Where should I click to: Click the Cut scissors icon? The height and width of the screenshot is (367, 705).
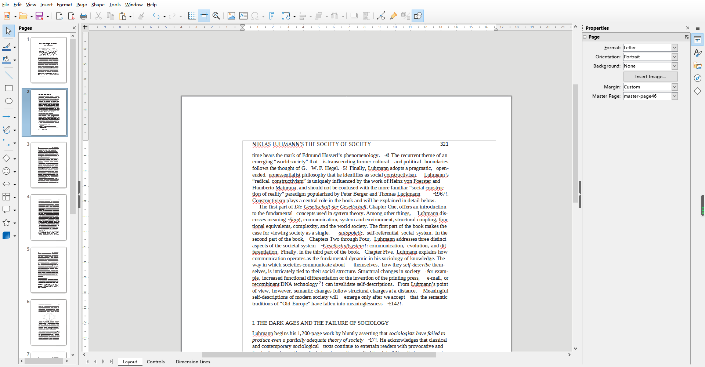click(x=98, y=16)
